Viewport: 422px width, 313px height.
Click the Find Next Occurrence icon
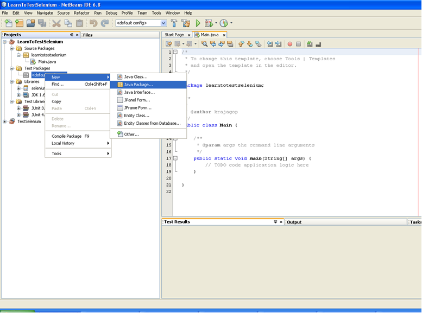(222, 44)
